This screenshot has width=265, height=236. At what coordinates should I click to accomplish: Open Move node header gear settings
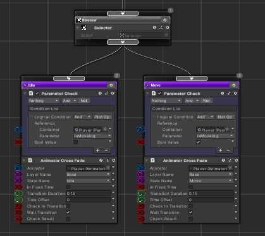click(233, 85)
